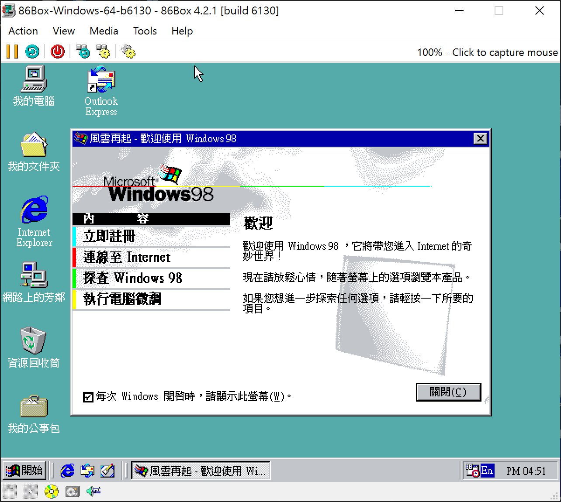The image size is (561, 502).
Task: Click the 歡迎 heading text
Action: (258, 223)
